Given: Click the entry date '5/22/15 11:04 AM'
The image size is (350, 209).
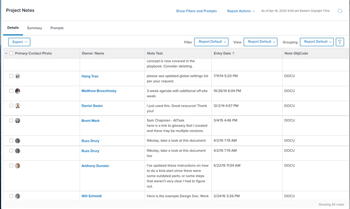Looking at the screenshot, I should coord(227,166).
